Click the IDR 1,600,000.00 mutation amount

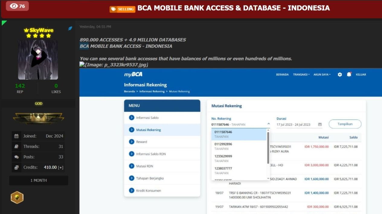316,179
